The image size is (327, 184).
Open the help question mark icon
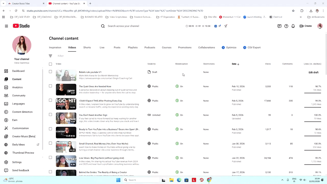tap(286, 26)
